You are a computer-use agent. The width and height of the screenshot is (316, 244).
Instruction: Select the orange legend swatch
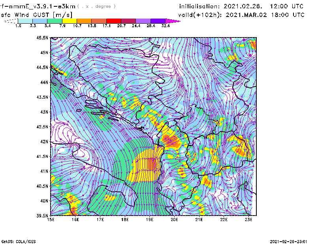point(84,21)
